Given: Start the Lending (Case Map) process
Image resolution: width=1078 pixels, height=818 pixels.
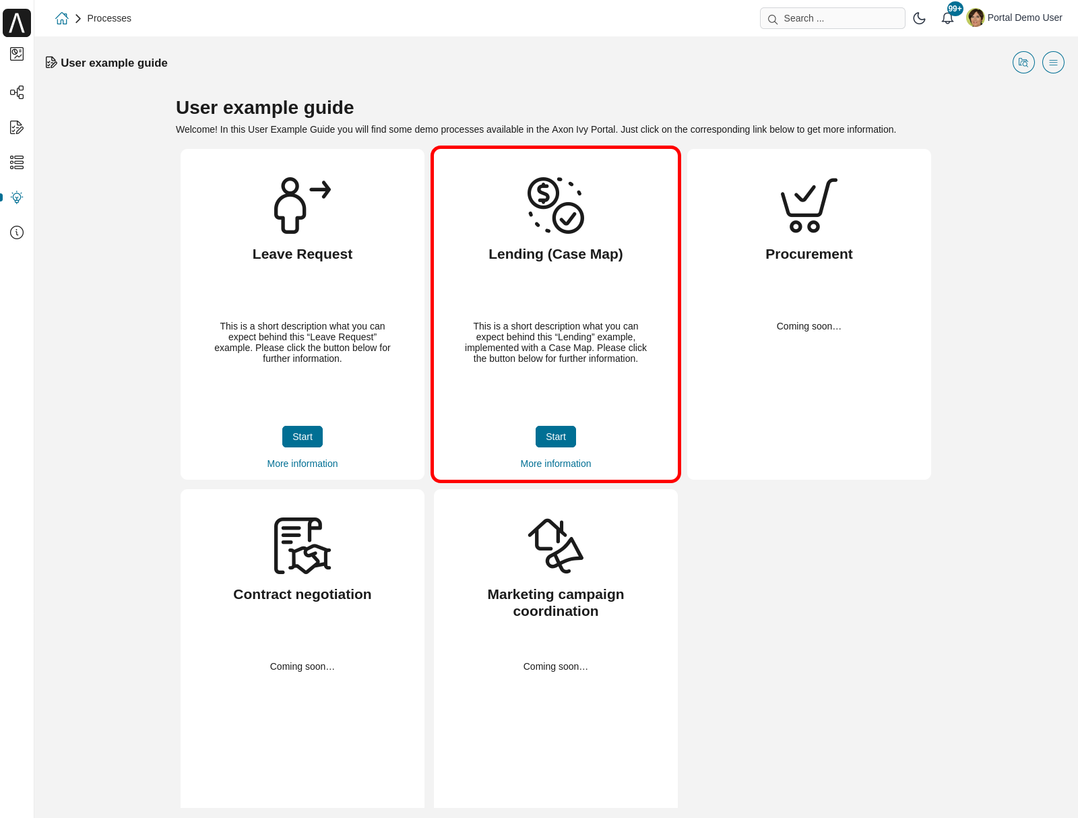Looking at the screenshot, I should [555, 436].
